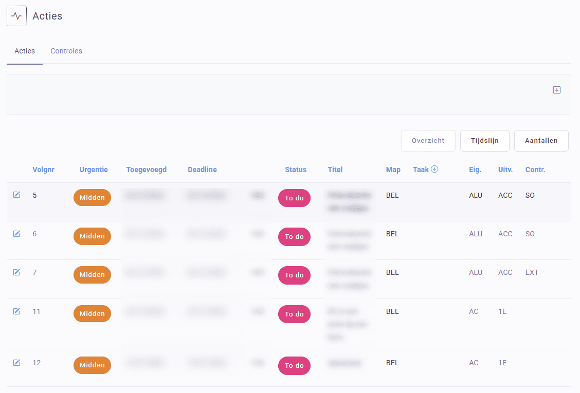Click the Midden badge in row 7
The height and width of the screenshot is (393, 580).
(x=92, y=275)
